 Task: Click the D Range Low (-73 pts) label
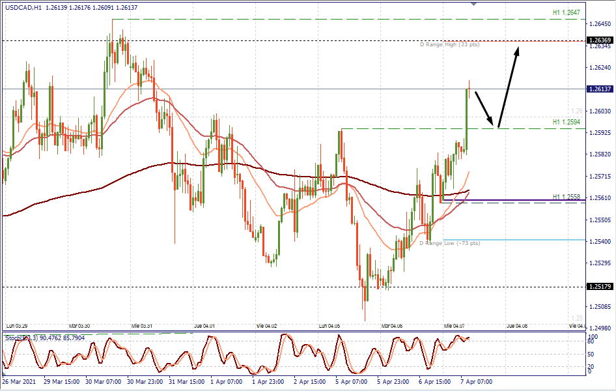[450, 243]
